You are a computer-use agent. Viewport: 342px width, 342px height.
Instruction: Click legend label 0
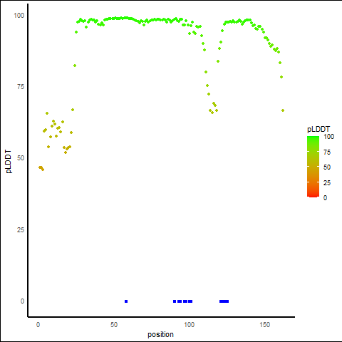point(325,198)
